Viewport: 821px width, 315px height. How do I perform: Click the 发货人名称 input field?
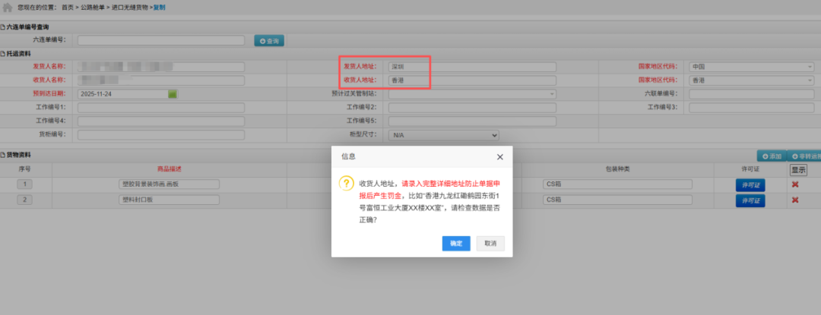click(161, 67)
